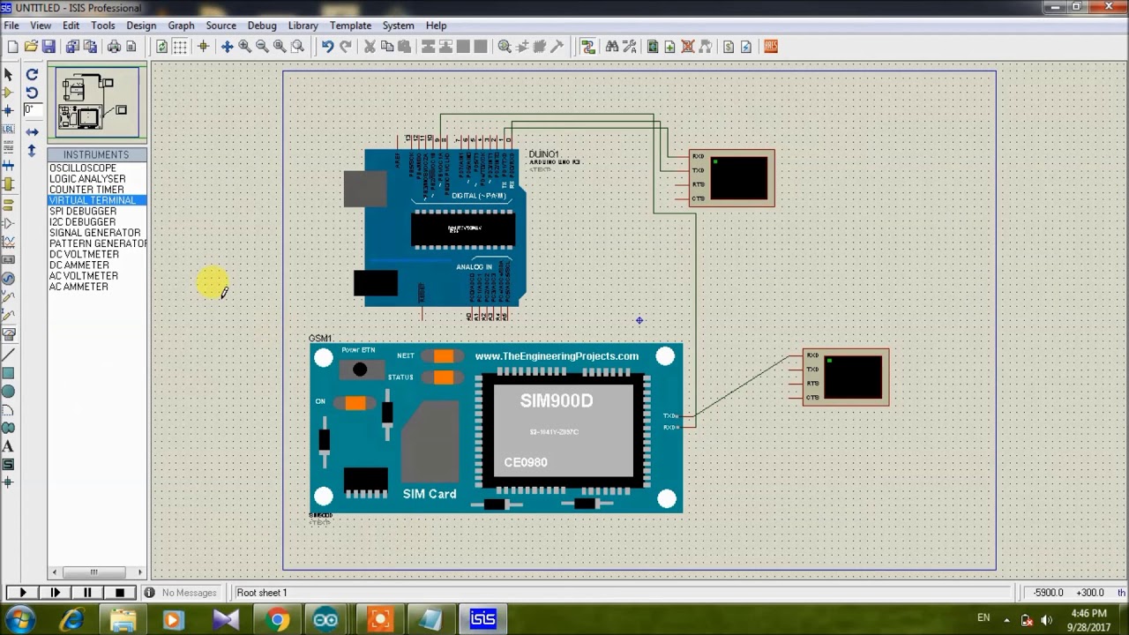Image resolution: width=1129 pixels, height=635 pixels.
Task: Open the Debug menu
Action: click(262, 26)
